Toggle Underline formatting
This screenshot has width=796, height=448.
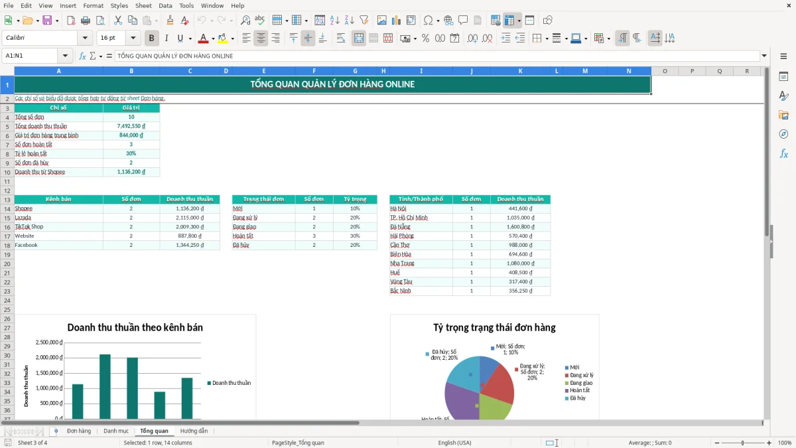click(x=180, y=38)
